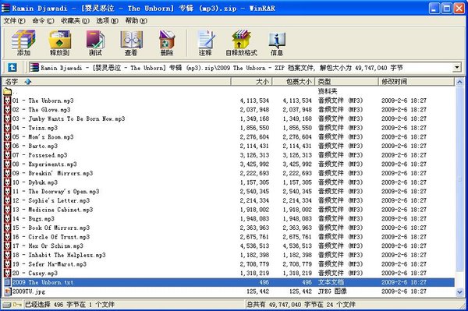Open the File (文件) menu
Viewport: 468px width, 311px height.
14,20
